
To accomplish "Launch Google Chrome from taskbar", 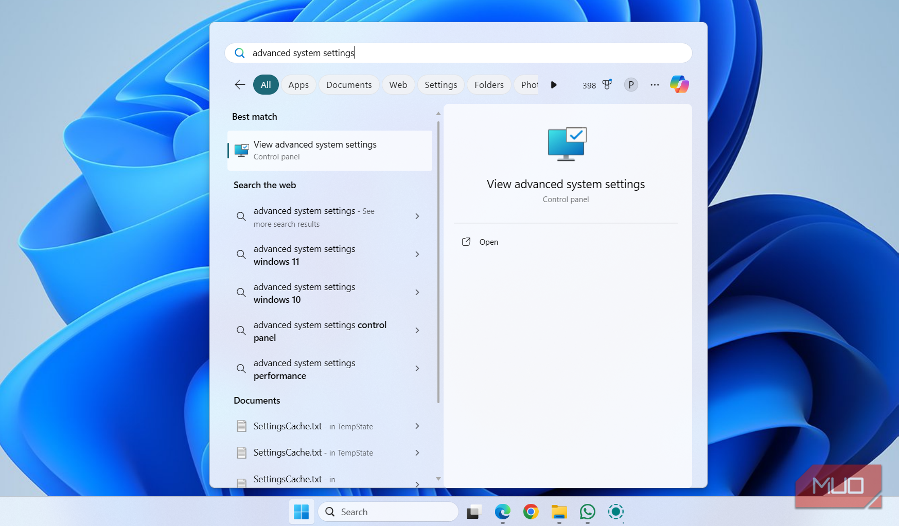I will (531, 512).
